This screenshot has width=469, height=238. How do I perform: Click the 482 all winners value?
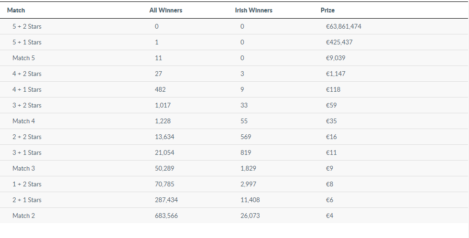click(x=160, y=89)
